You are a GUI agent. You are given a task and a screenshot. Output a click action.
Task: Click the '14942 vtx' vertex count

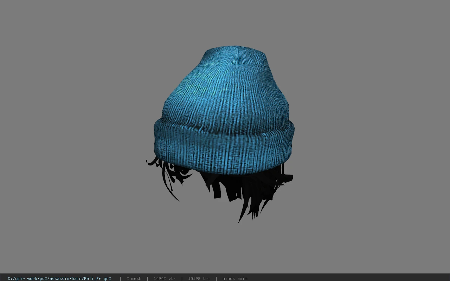[x=165, y=279]
